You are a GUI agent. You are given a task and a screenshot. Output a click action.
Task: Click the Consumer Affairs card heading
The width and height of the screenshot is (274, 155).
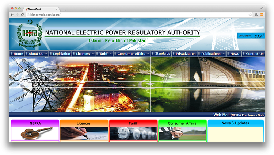point(182,123)
